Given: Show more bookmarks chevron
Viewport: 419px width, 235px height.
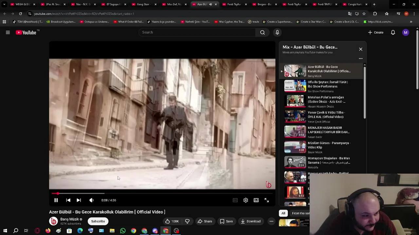Looking at the screenshot, I should pos(411,22).
